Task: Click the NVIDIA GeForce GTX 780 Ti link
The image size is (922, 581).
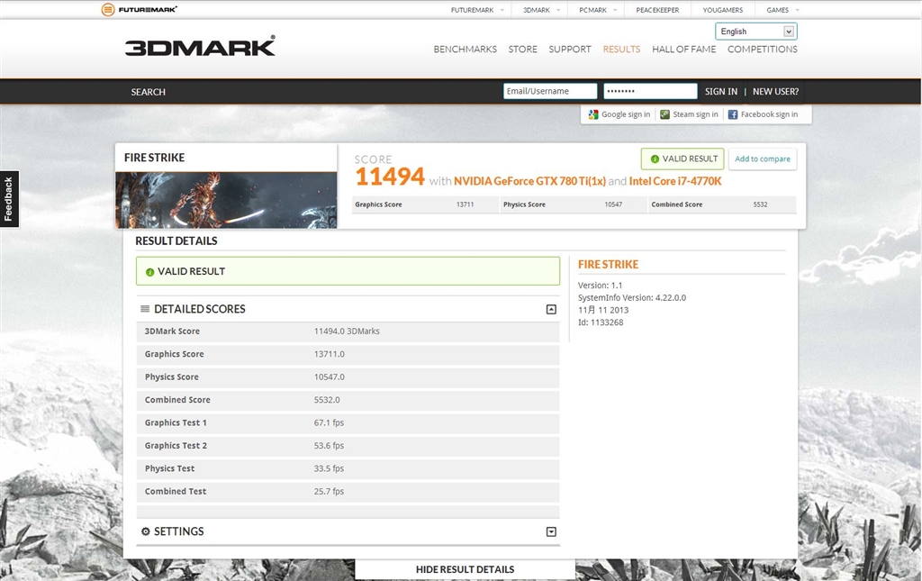Action: click(529, 181)
